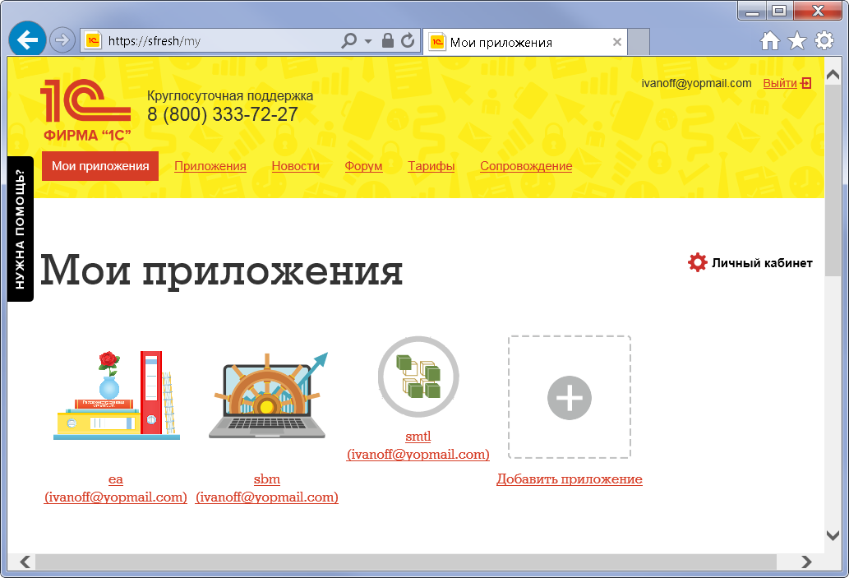Go back with the browser back arrow

[27, 39]
